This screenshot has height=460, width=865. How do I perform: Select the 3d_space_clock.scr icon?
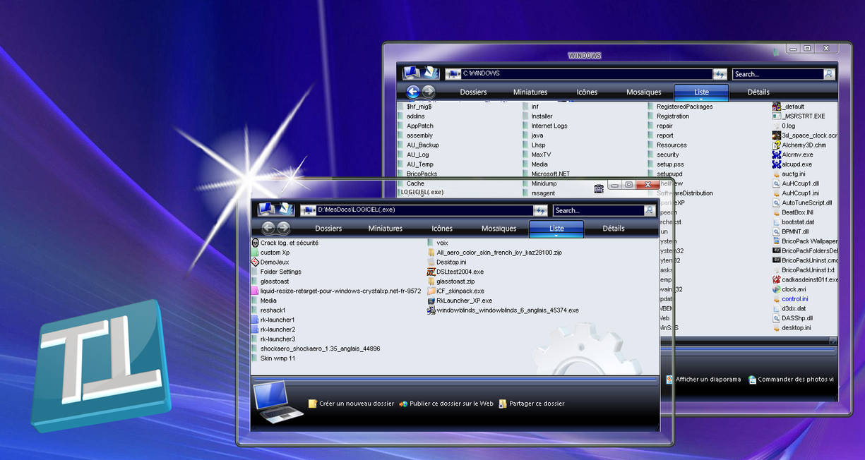coord(776,135)
